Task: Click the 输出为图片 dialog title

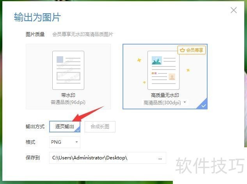Action: click(x=37, y=17)
